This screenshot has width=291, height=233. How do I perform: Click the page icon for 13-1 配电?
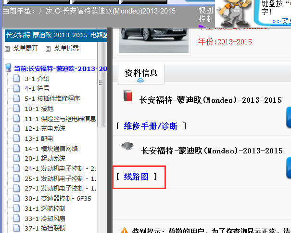point(17,138)
